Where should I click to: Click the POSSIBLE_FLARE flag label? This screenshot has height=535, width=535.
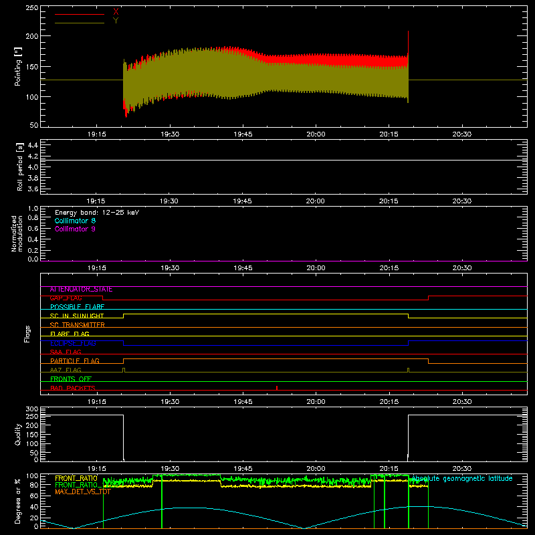pyautogui.click(x=77, y=307)
